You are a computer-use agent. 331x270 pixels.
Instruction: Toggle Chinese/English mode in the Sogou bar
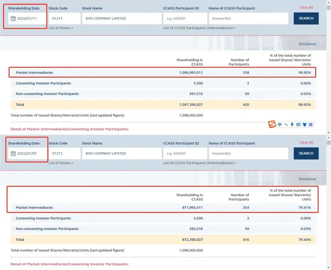point(280,125)
